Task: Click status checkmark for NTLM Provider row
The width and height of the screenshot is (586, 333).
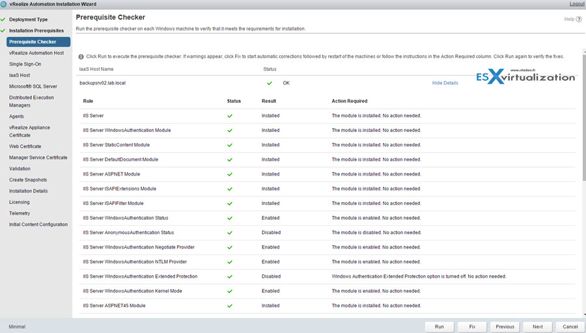Action: [x=230, y=262]
